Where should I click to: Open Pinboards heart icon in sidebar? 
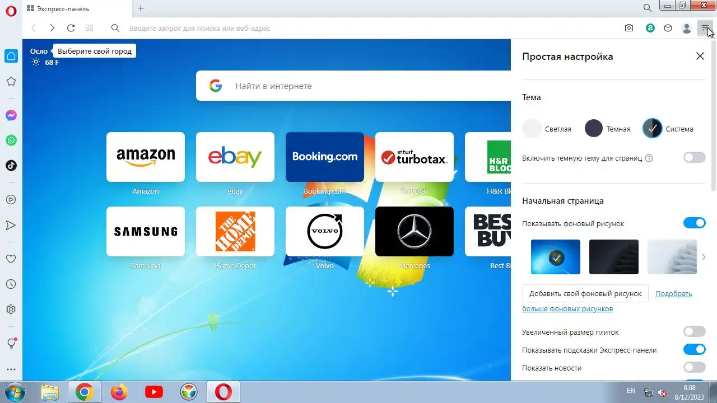click(11, 259)
